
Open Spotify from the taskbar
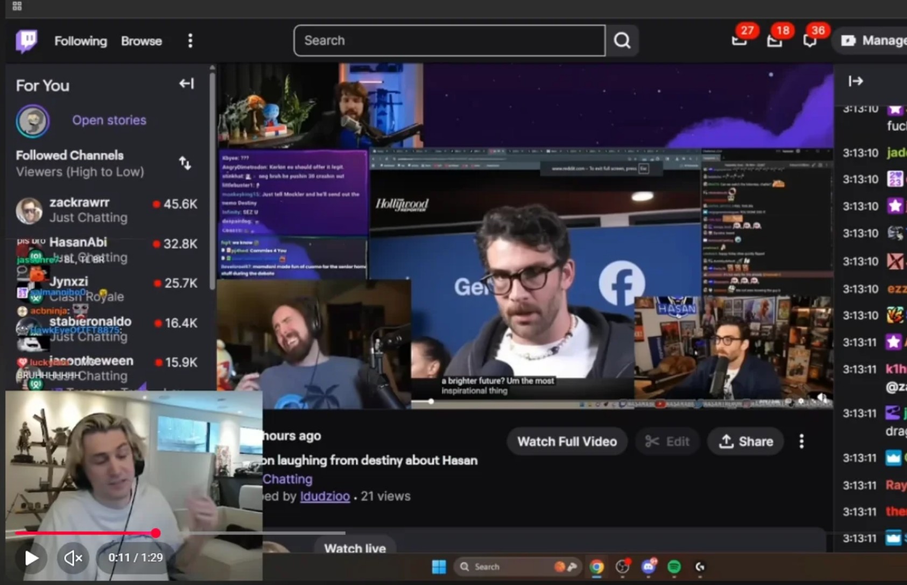click(x=674, y=567)
